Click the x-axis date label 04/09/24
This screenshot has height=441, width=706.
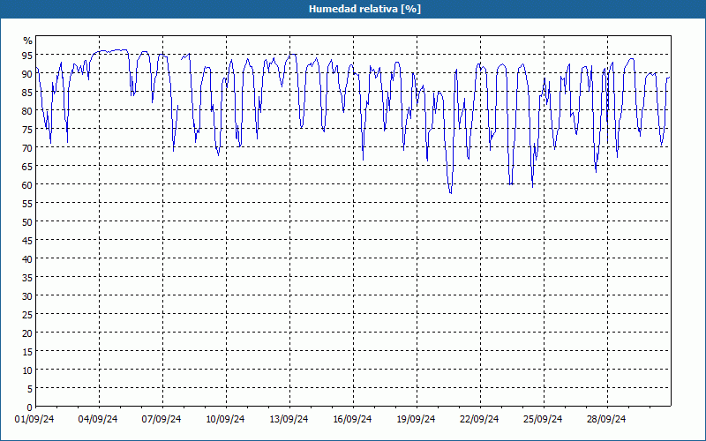(x=98, y=419)
